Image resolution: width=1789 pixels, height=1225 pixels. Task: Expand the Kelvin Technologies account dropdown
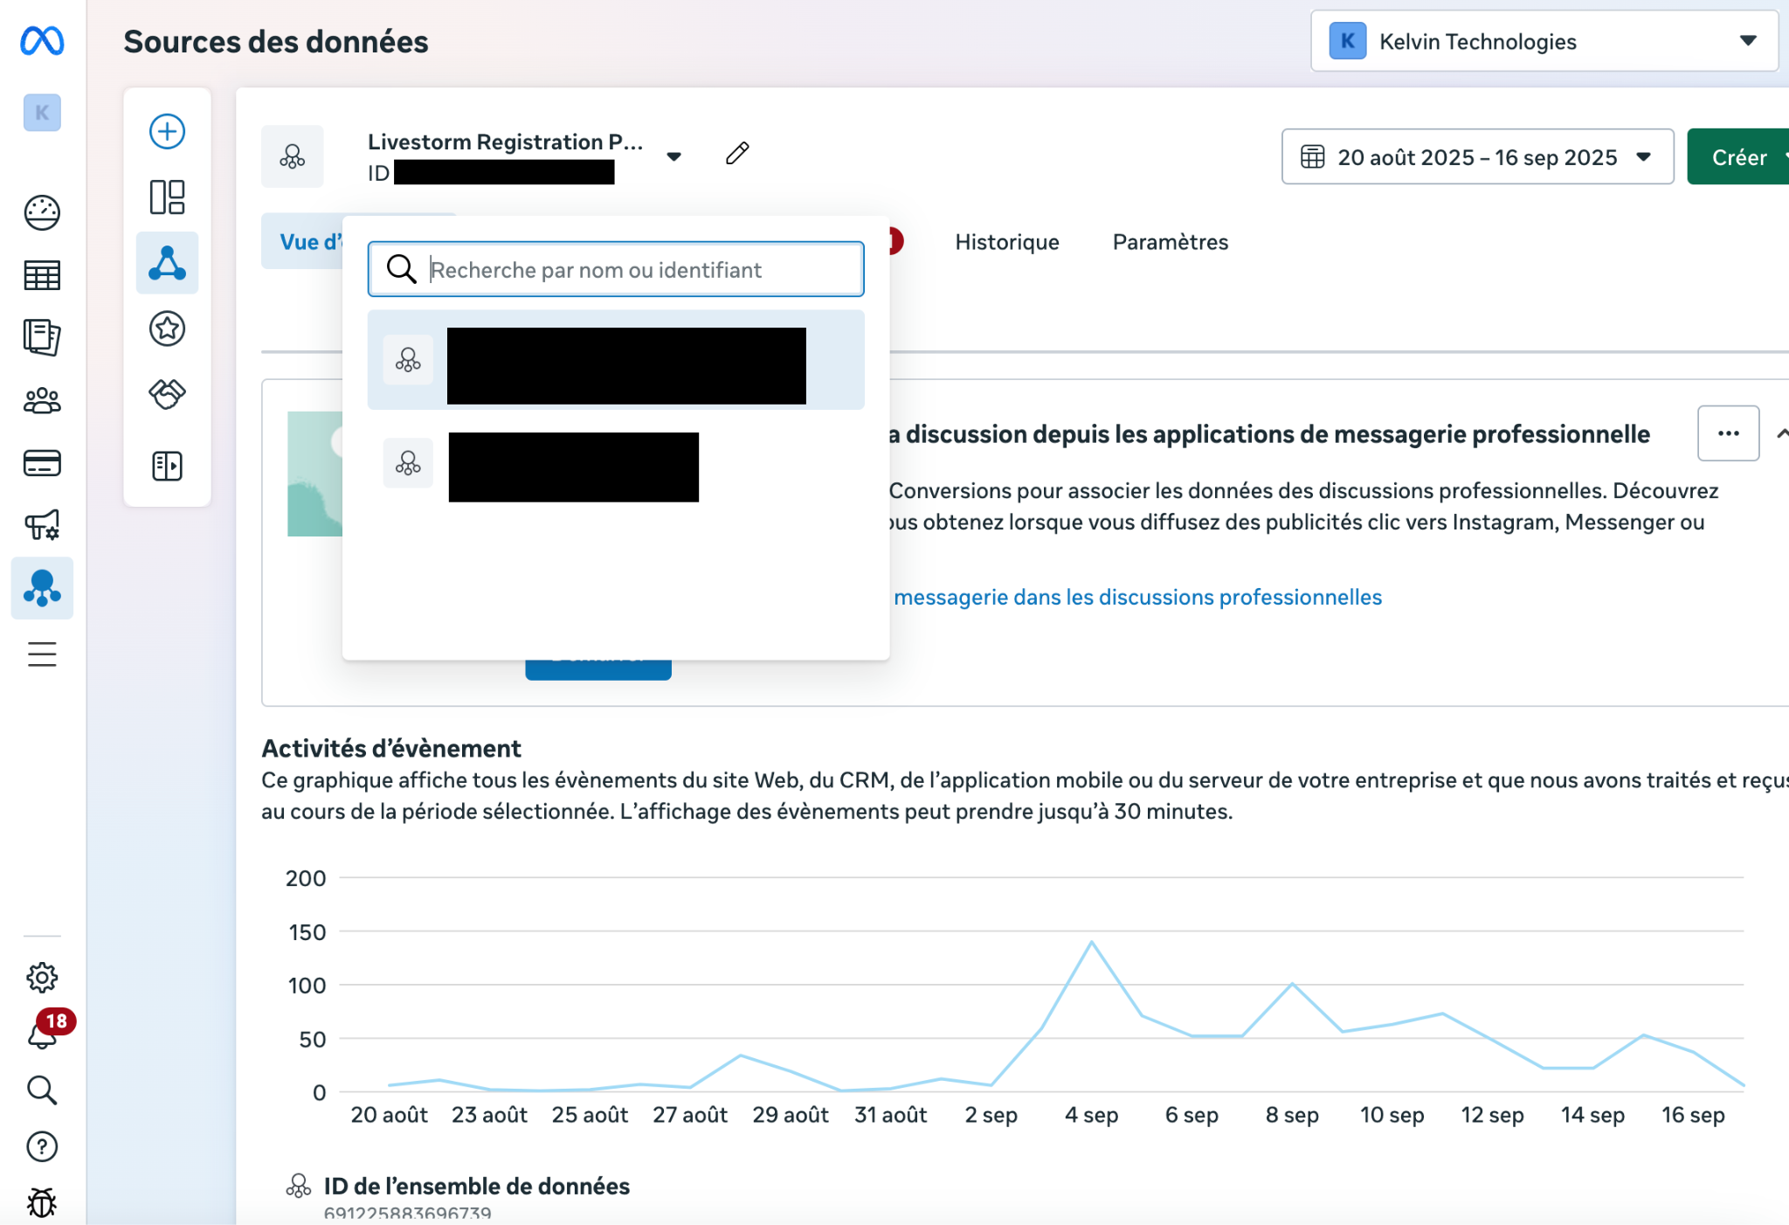pyautogui.click(x=1544, y=41)
